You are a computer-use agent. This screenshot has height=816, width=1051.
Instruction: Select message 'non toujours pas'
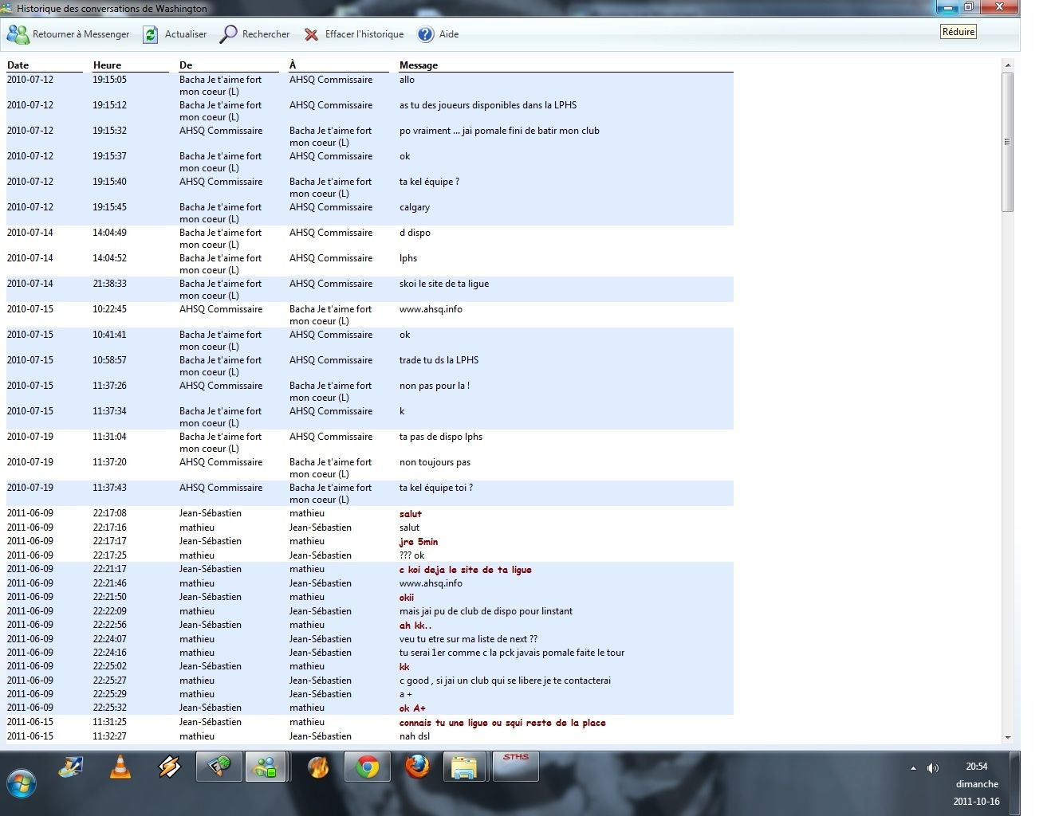point(435,462)
